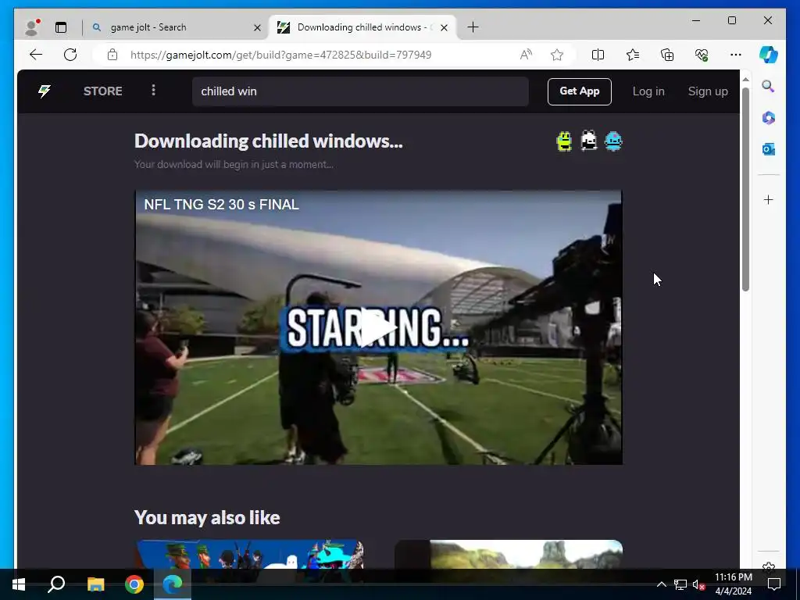The width and height of the screenshot is (800, 600).
Task: Add this page to favorites star
Action: pos(557,55)
